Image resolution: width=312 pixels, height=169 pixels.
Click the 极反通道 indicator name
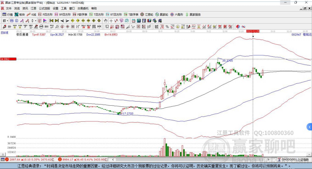pos(22,35)
